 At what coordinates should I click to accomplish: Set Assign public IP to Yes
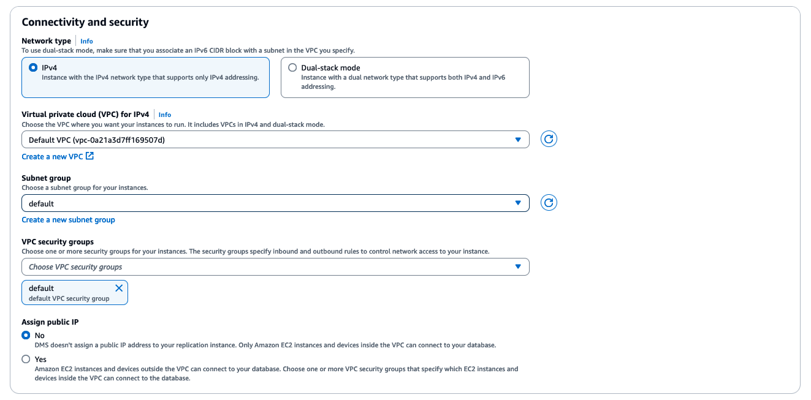pyautogui.click(x=26, y=359)
